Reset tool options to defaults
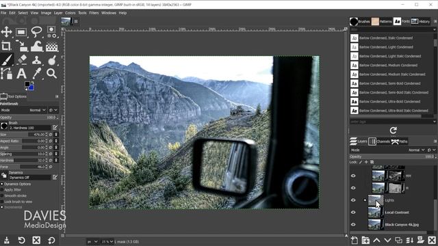Image resolution: width=438 pixels, height=246 pixels. click(x=51, y=240)
